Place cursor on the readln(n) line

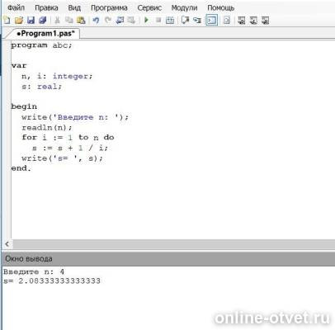pos(47,128)
